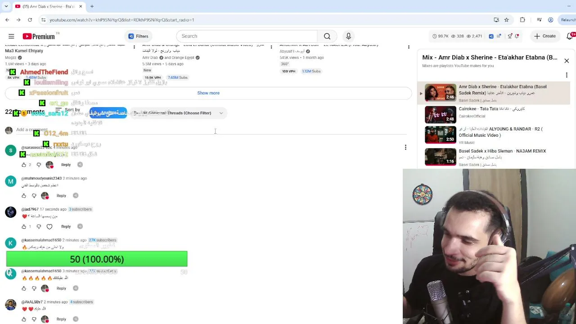This screenshot has height=324, width=576.
Task: Play the Eta'akhar Etabna Basel Sadek Remix item
Action: (x=494, y=93)
